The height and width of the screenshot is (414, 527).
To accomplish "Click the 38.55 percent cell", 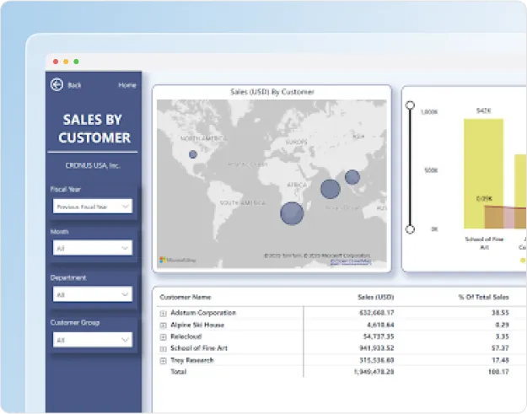I will [500, 313].
